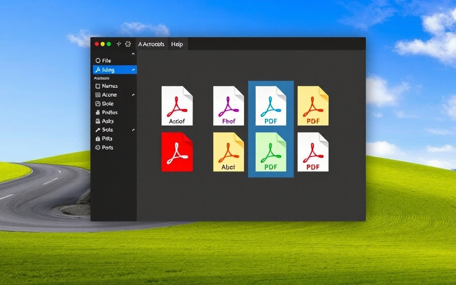Image resolution: width=456 pixels, height=285 pixels.
Task: Click the stamp icon beside 'Podtes'
Action: tap(98, 112)
